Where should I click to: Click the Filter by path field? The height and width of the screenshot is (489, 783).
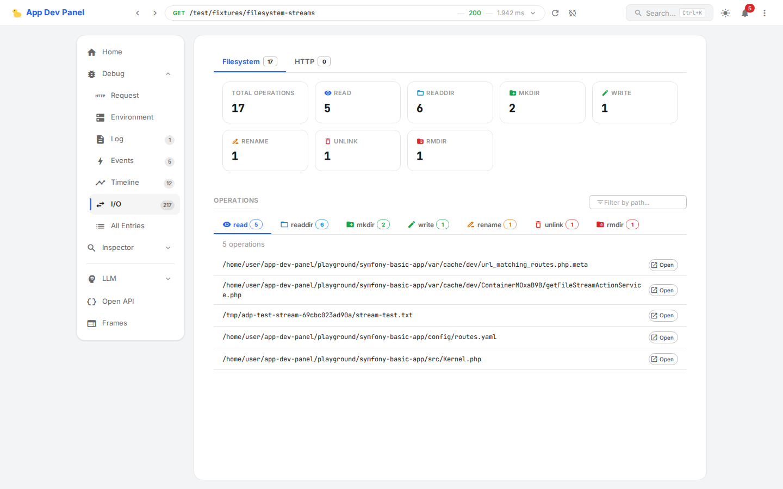click(637, 202)
